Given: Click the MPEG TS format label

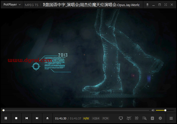Looking at the screenshot, I should [x=31, y=5].
